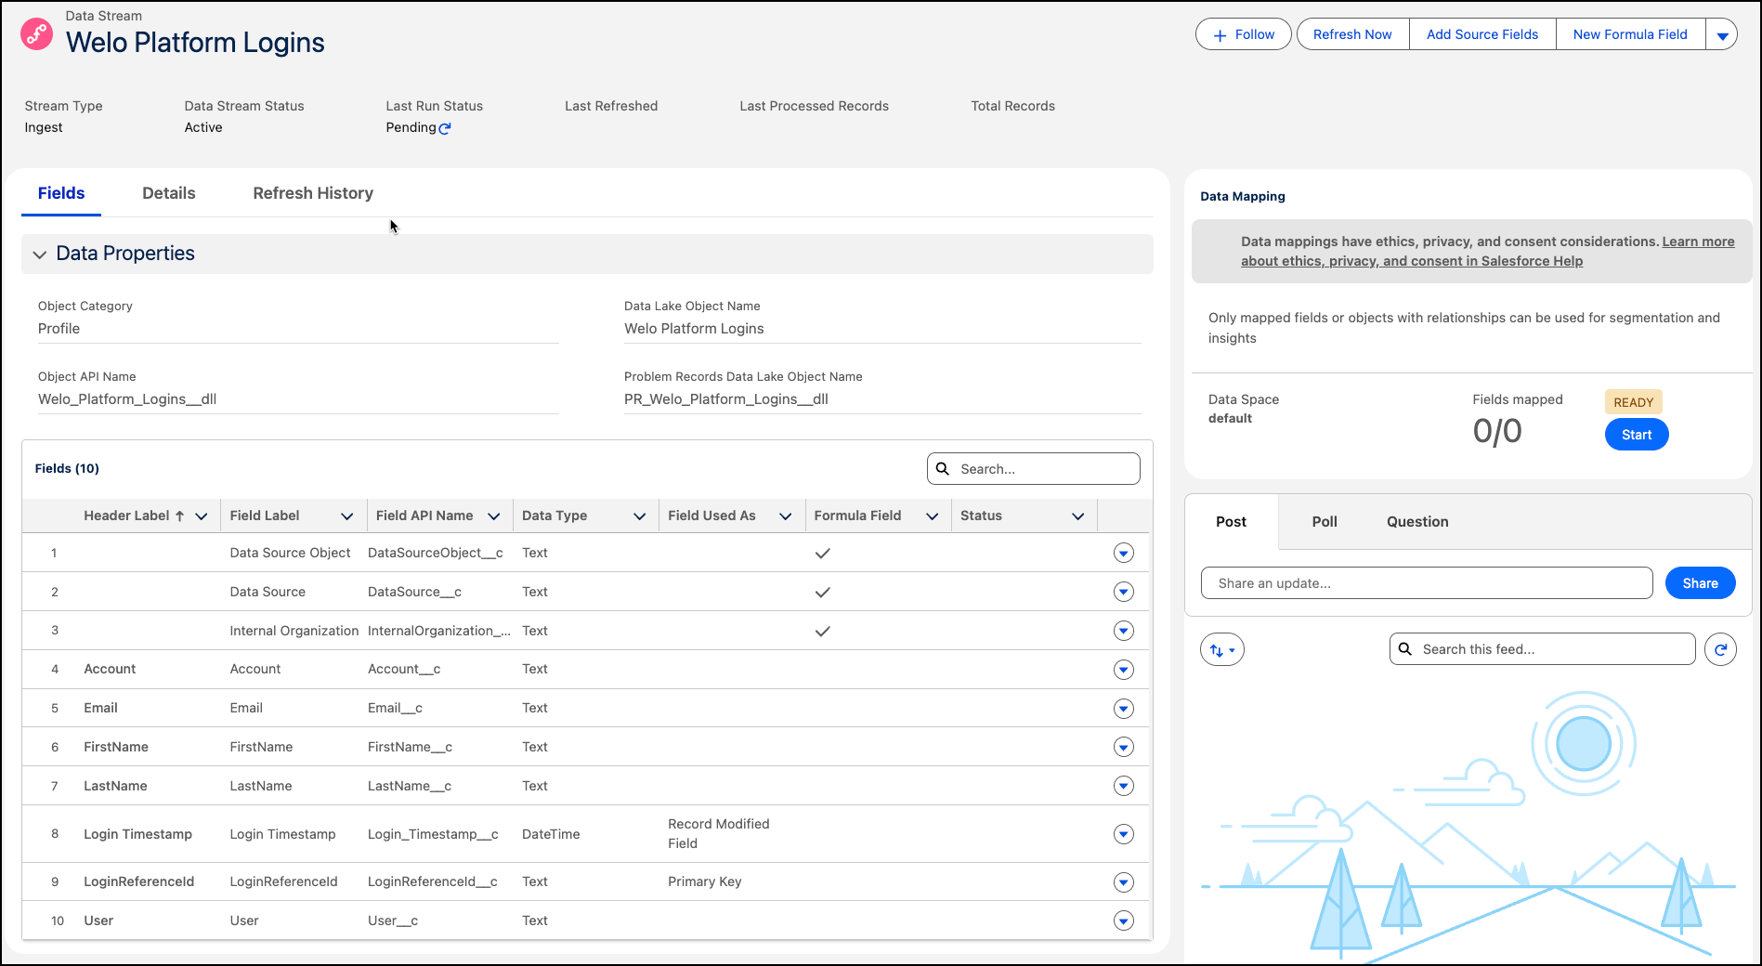Open the ethics and privacy Learn more link
The height and width of the screenshot is (966, 1762).
point(1697,241)
